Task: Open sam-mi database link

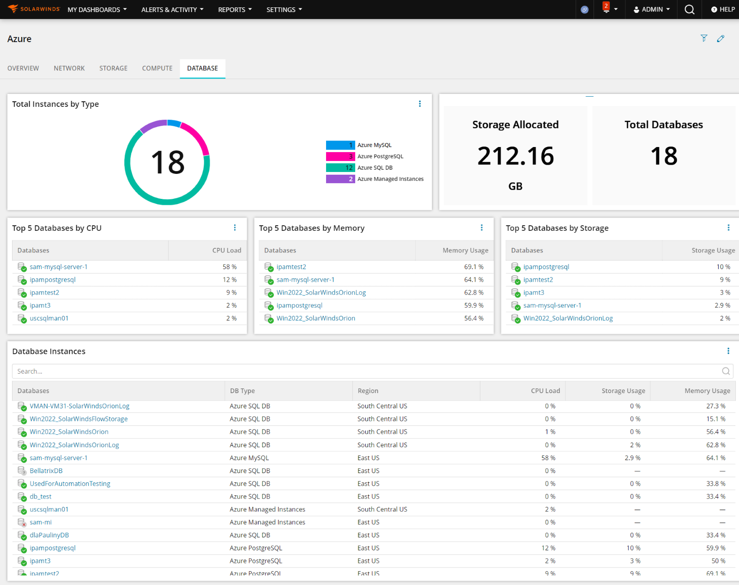Action: pyautogui.click(x=41, y=522)
